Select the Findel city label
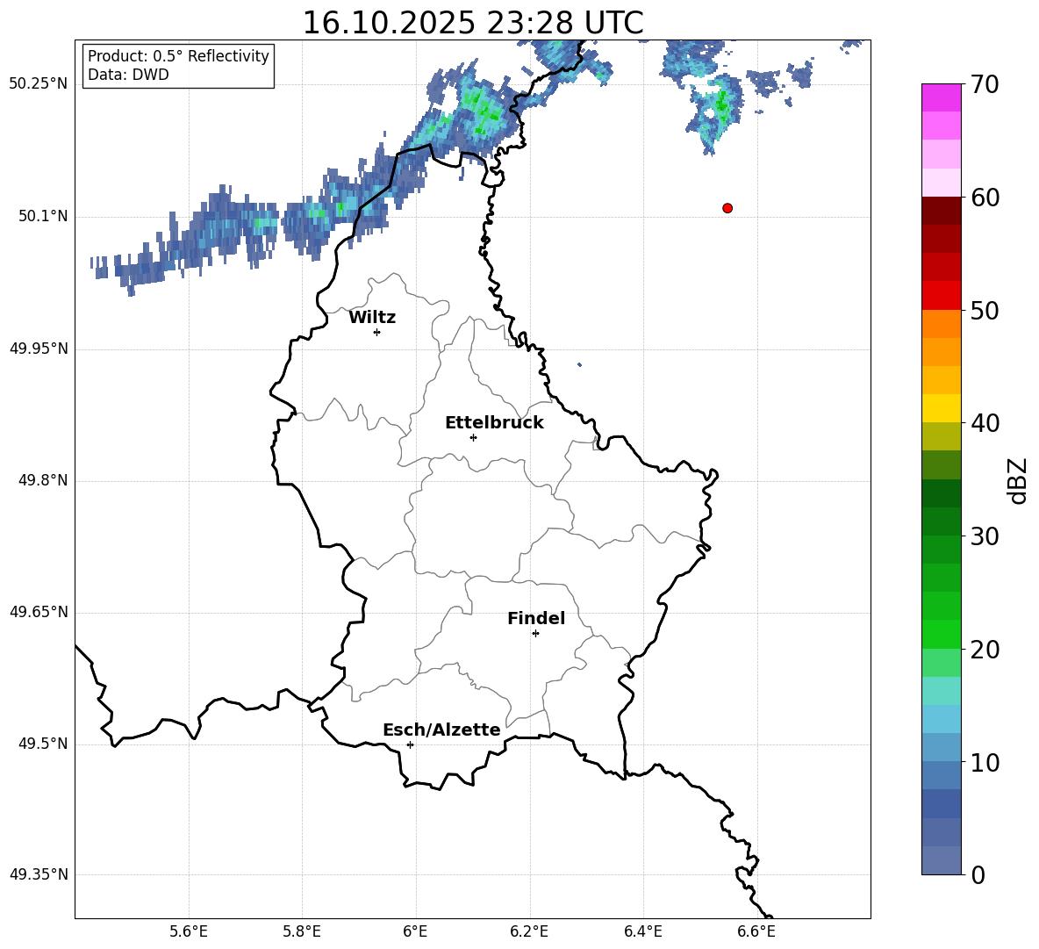Viewport: 1039px width, 949px height. (536, 618)
